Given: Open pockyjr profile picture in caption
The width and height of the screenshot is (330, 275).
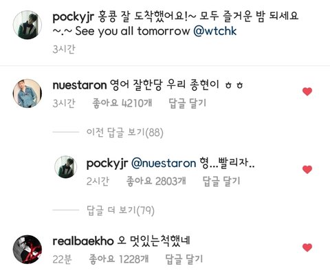Looking at the screenshot, I should [27, 25].
